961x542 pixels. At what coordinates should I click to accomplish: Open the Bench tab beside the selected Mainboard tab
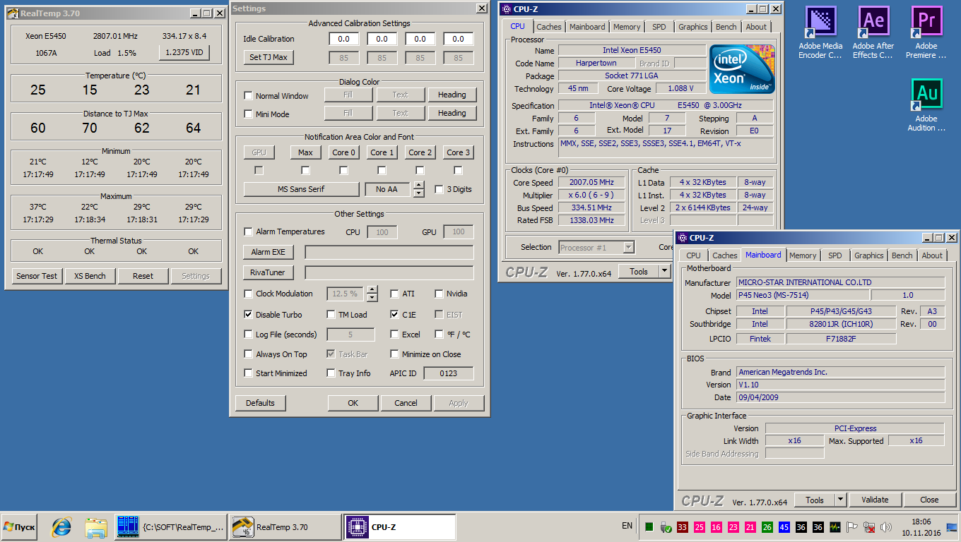click(x=902, y=255)
